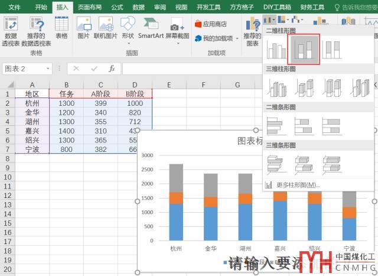Choose the 2D clustered column chart
Viewport: 378px width, 276px height.
276,50
